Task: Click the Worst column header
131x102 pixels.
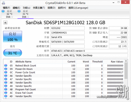Action: [83, 62]
